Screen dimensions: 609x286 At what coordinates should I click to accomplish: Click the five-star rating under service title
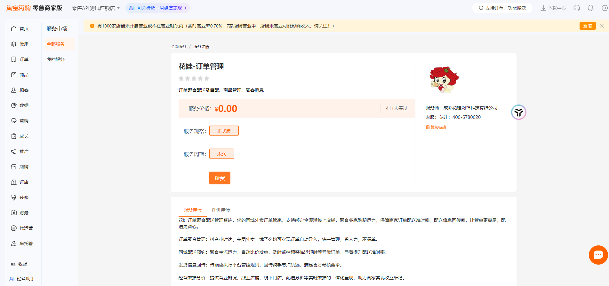click(x=194, y=79)
